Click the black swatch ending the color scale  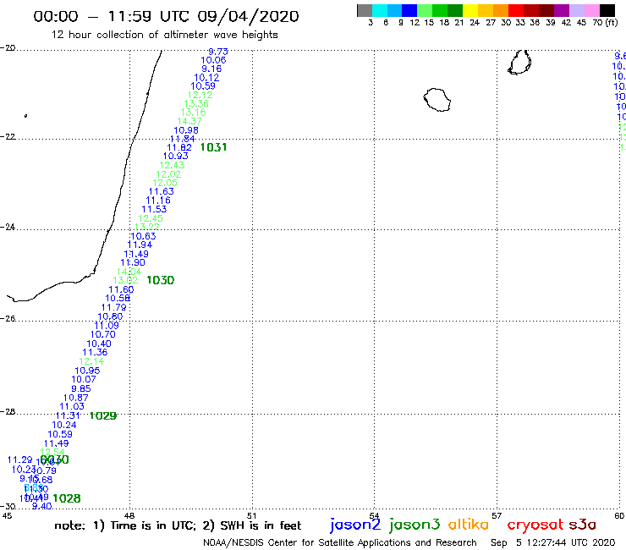pyautogui.click(x=607, y=10)
